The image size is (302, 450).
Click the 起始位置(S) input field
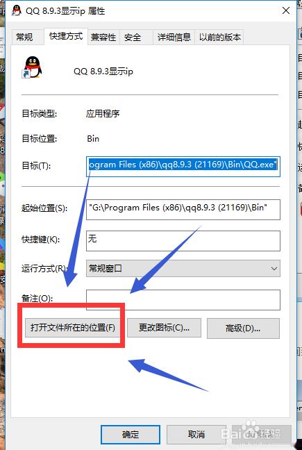pos(183,210)
